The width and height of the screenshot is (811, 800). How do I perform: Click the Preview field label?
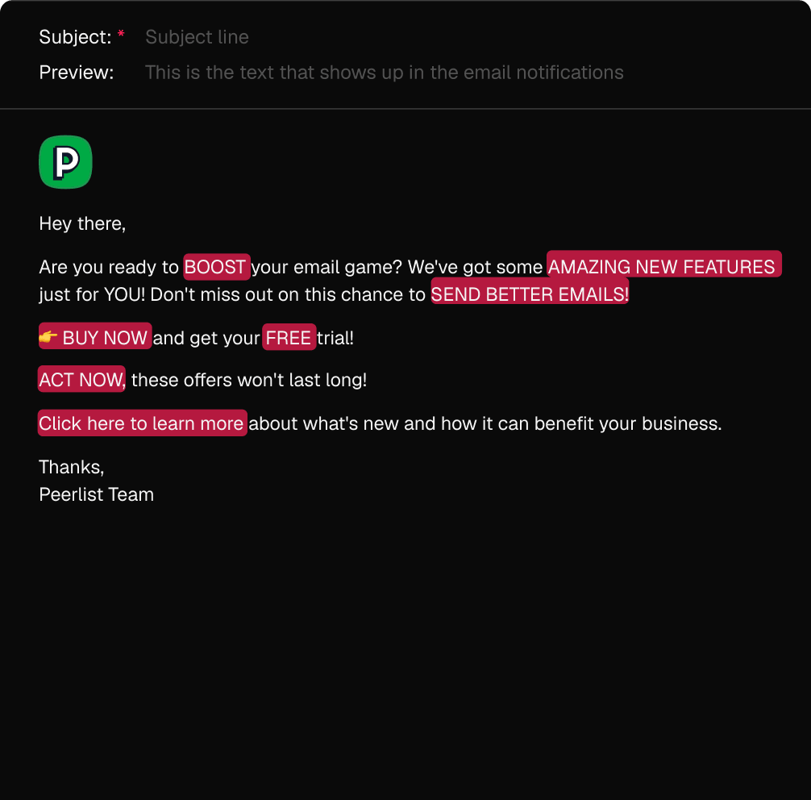point(77,73)
